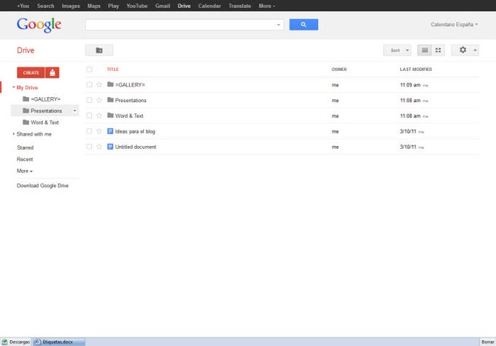
Task: Open the More menu in top bar
Action: 267,6
